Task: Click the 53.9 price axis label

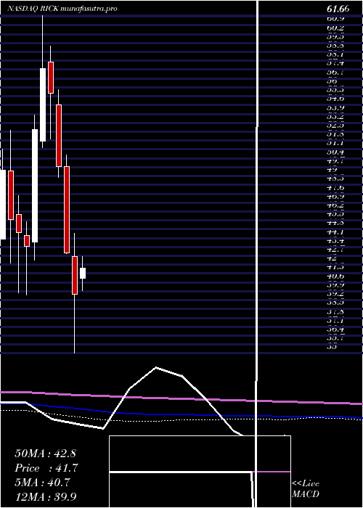Action: pyautogui.click(x=335, y=107)
